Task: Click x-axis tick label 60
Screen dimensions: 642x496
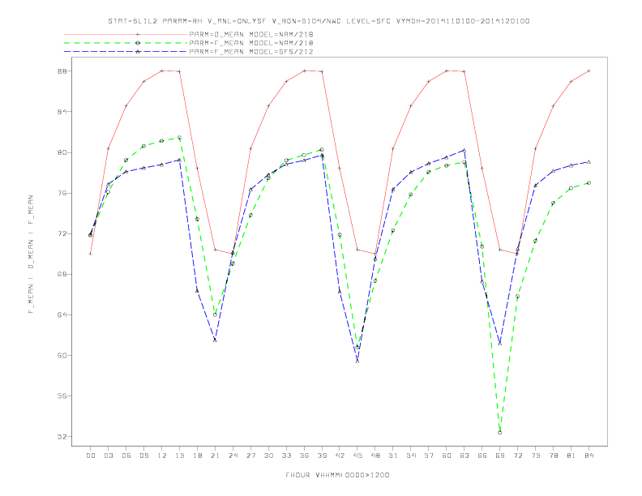Action: (447, 455)
